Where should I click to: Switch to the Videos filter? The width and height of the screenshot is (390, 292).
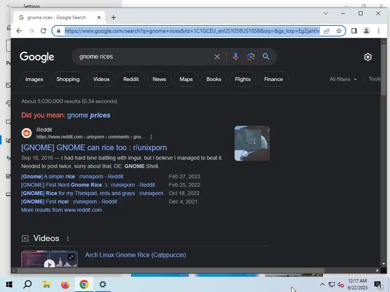click(101, 79)
